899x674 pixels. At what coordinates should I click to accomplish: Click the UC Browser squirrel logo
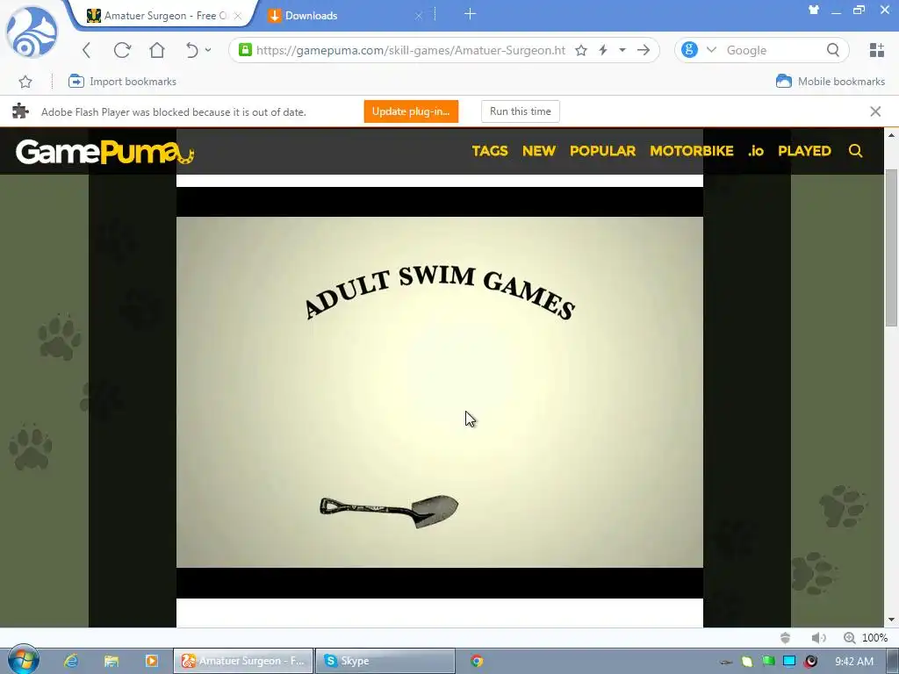[x=32, y=32]
